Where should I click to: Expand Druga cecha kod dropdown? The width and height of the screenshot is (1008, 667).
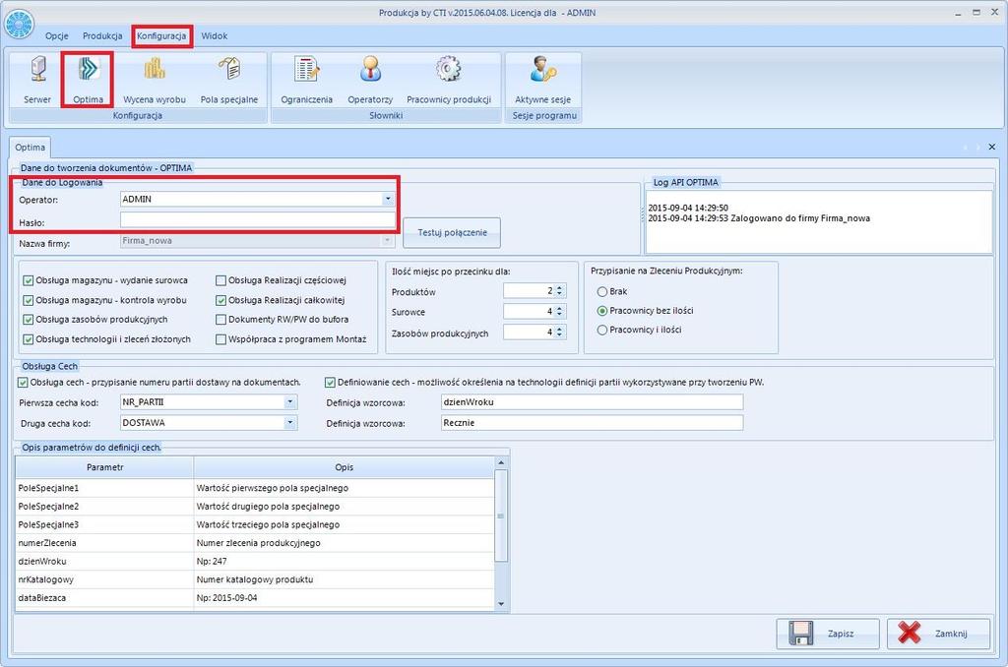(290, 423)
